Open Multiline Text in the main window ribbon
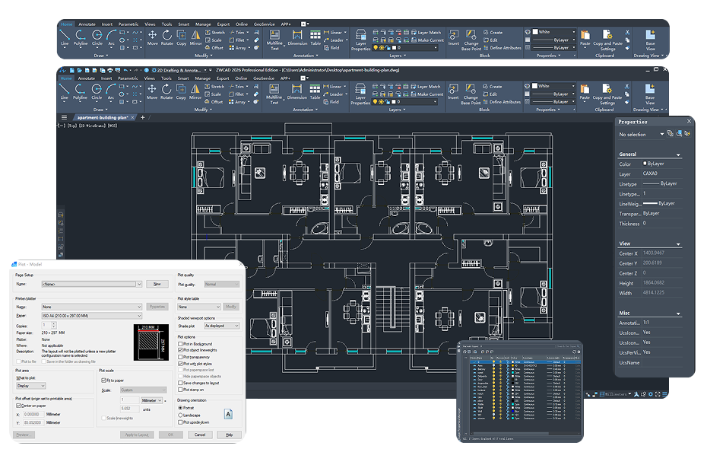707x468 pixels. click(274, 94)
